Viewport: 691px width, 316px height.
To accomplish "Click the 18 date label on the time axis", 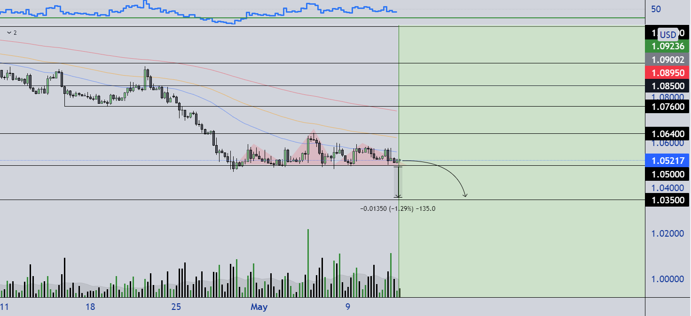I will click(x=90, y=307).
